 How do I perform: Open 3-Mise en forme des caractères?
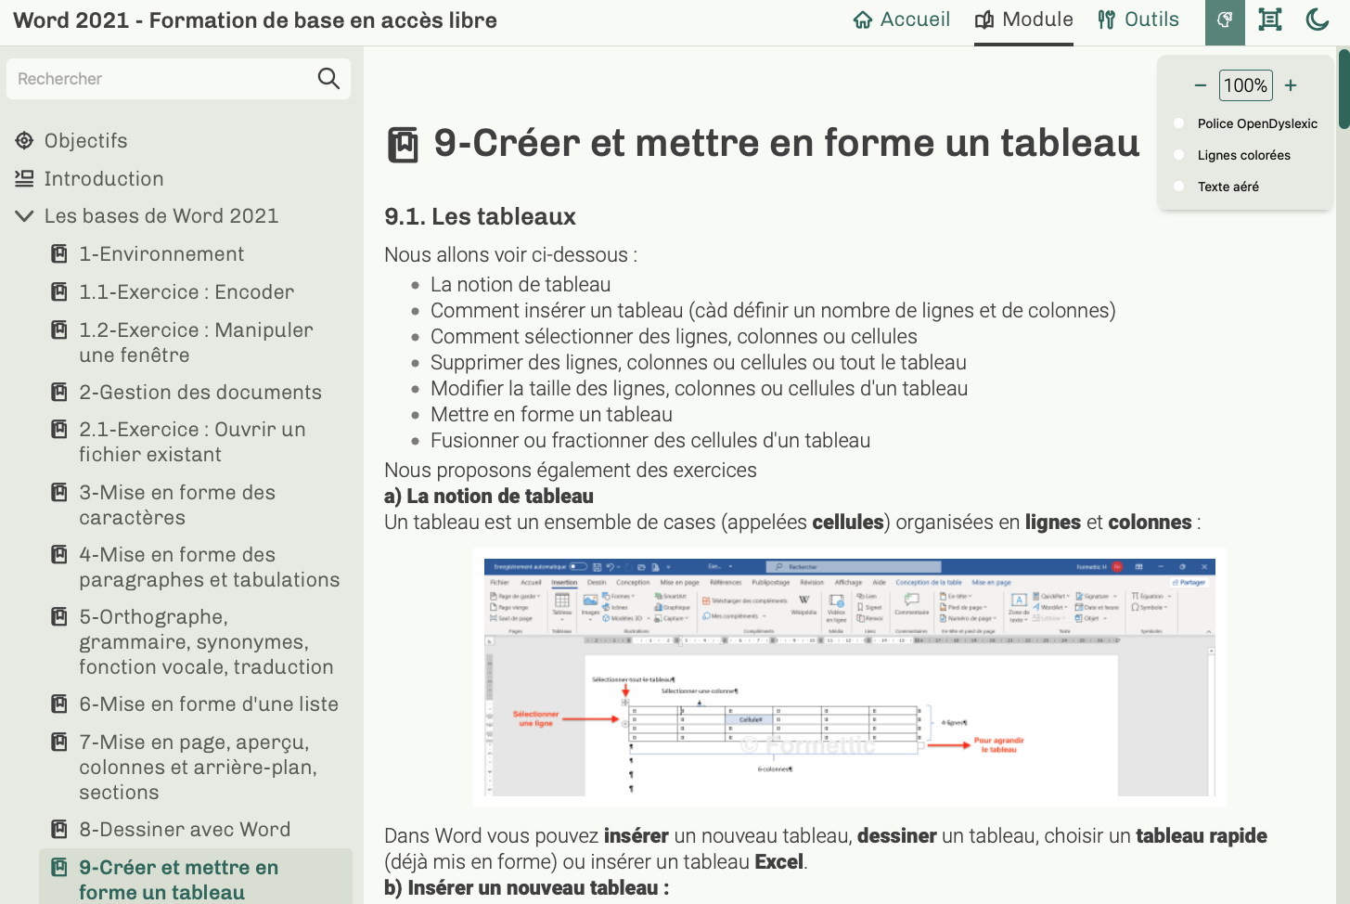(177, 505)
